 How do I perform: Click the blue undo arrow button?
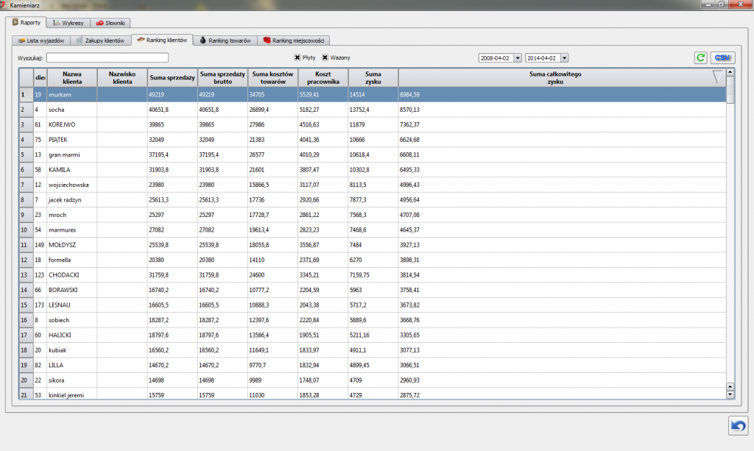(x=738, y=425)
